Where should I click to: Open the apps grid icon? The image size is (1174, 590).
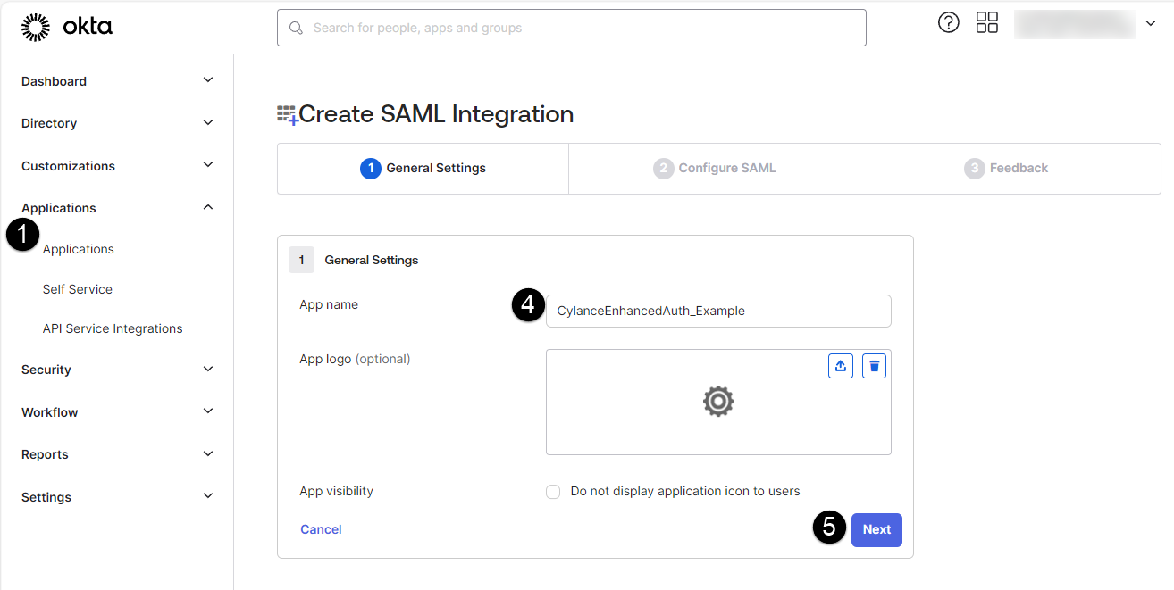coord(986,23)
